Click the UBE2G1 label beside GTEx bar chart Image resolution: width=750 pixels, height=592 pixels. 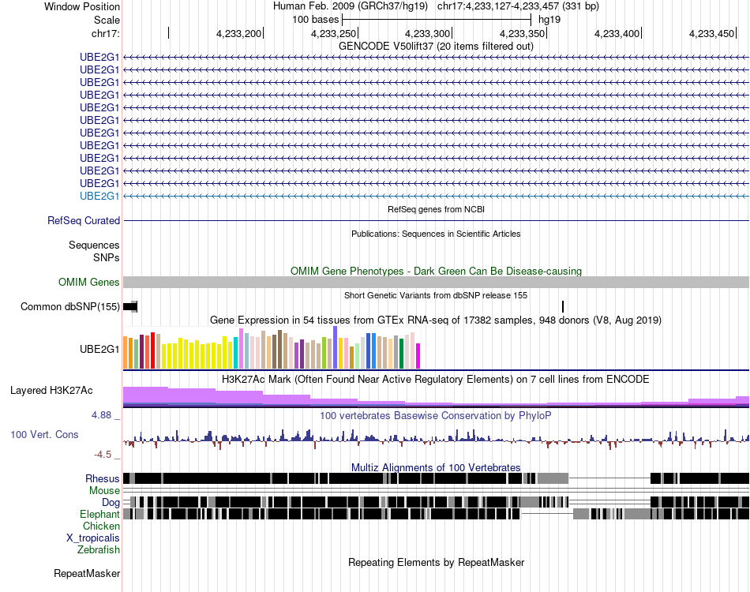(99, 349)
